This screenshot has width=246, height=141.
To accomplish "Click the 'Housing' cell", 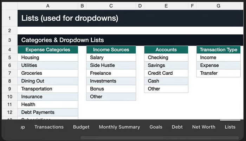I will pyautogui.click(x=48, y=58).
